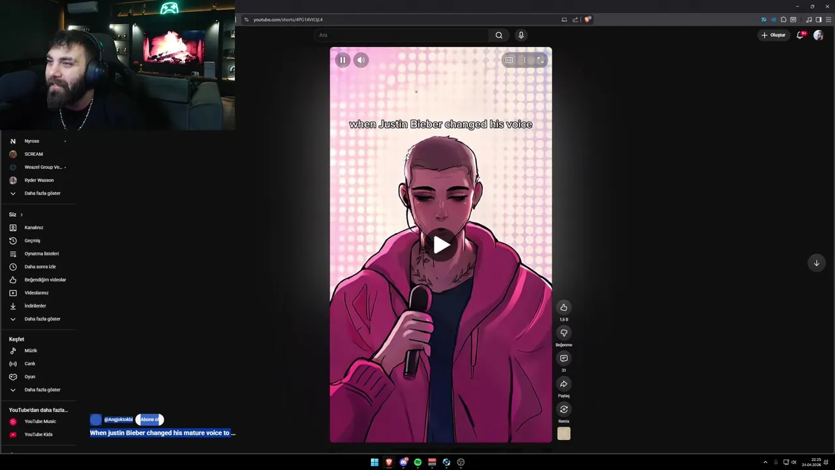This screenshot has height=470, width=835.
Task: Open Ryder Wasson subscription channel
Action: (x=38, y=180)
